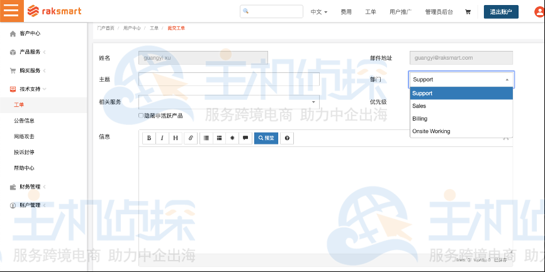Click 用户中心 breadcrumb link
Screen dimensions: 545x272
click(x=132, y=28)
